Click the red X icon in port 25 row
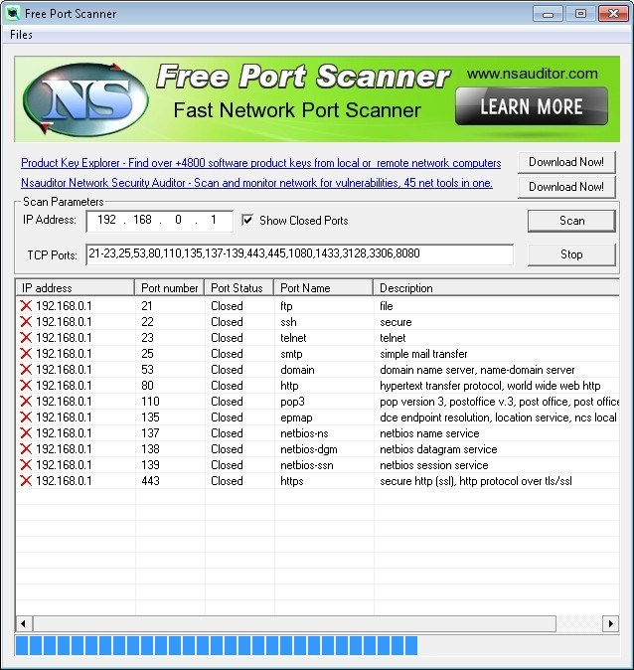This screenshot has width=634, height=670. [26, 353]
